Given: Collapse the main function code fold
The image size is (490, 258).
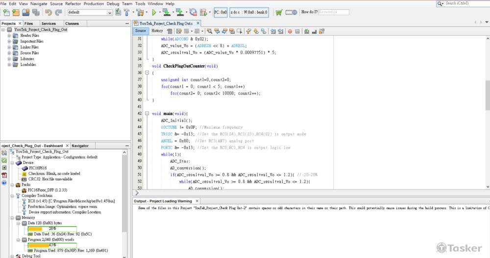Looking at the screenshot, I should pos(147,114).
